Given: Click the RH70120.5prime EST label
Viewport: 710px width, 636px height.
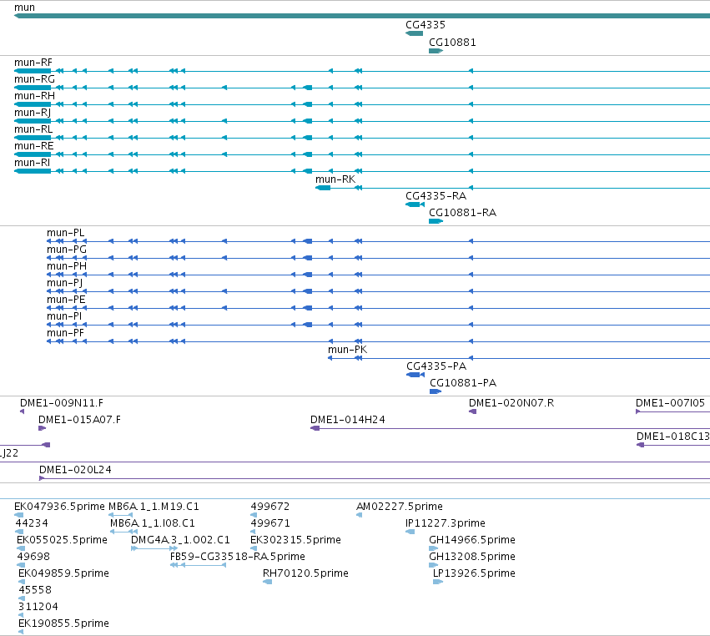Looking at the screenshot, I should [305, 573].
